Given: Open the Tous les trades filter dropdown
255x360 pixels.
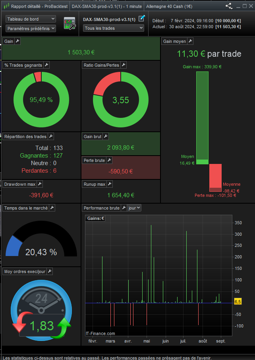Looking at the screenshot, I should [114, 28].
